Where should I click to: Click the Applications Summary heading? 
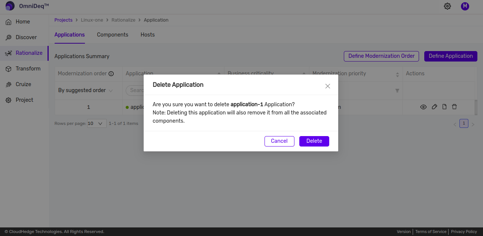point(82,56)
